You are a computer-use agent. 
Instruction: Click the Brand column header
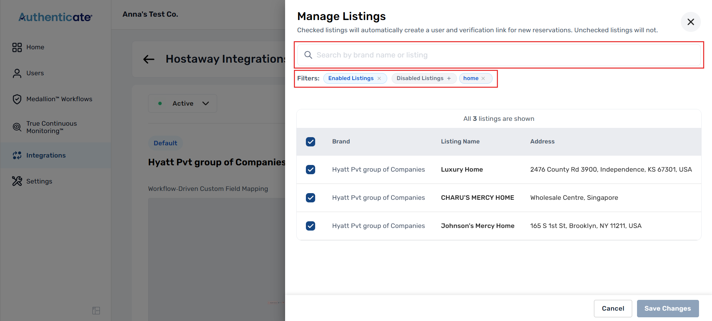pos(341,141)
